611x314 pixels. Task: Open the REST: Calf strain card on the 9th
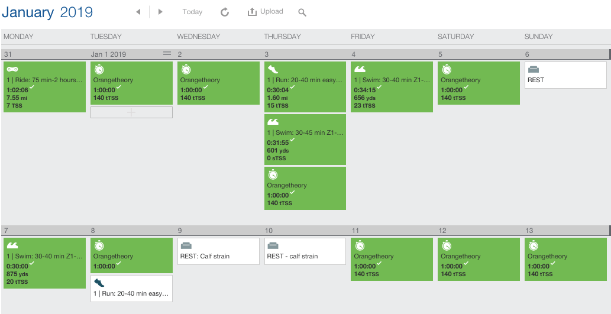pyautogui.click(x=218, y=251)
